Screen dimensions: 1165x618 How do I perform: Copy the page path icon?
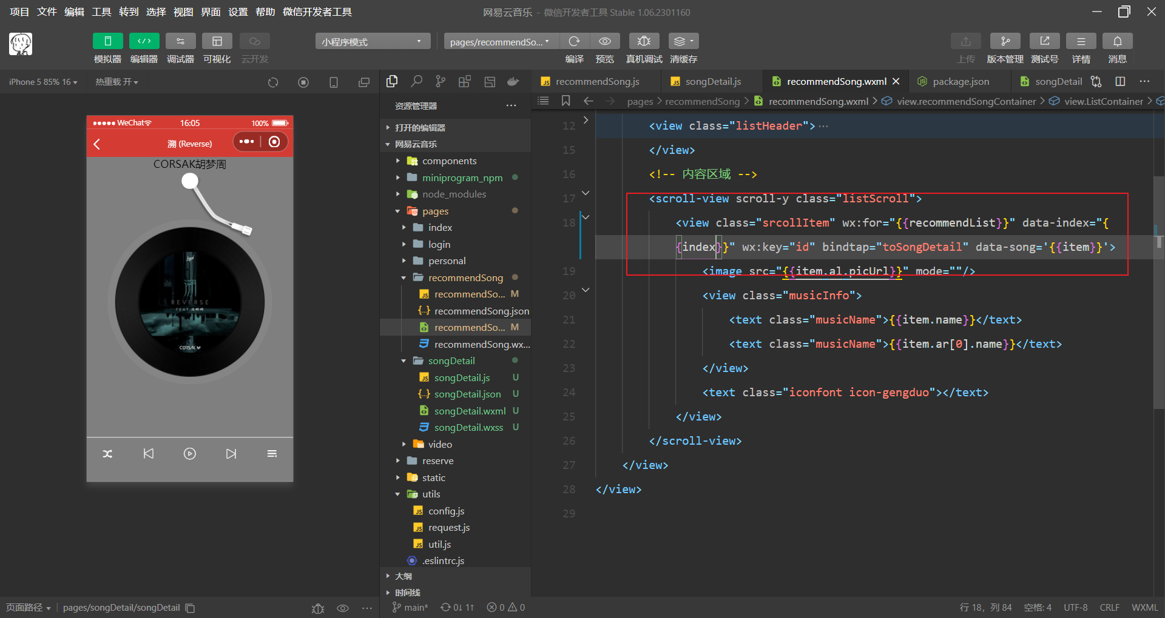190,608
